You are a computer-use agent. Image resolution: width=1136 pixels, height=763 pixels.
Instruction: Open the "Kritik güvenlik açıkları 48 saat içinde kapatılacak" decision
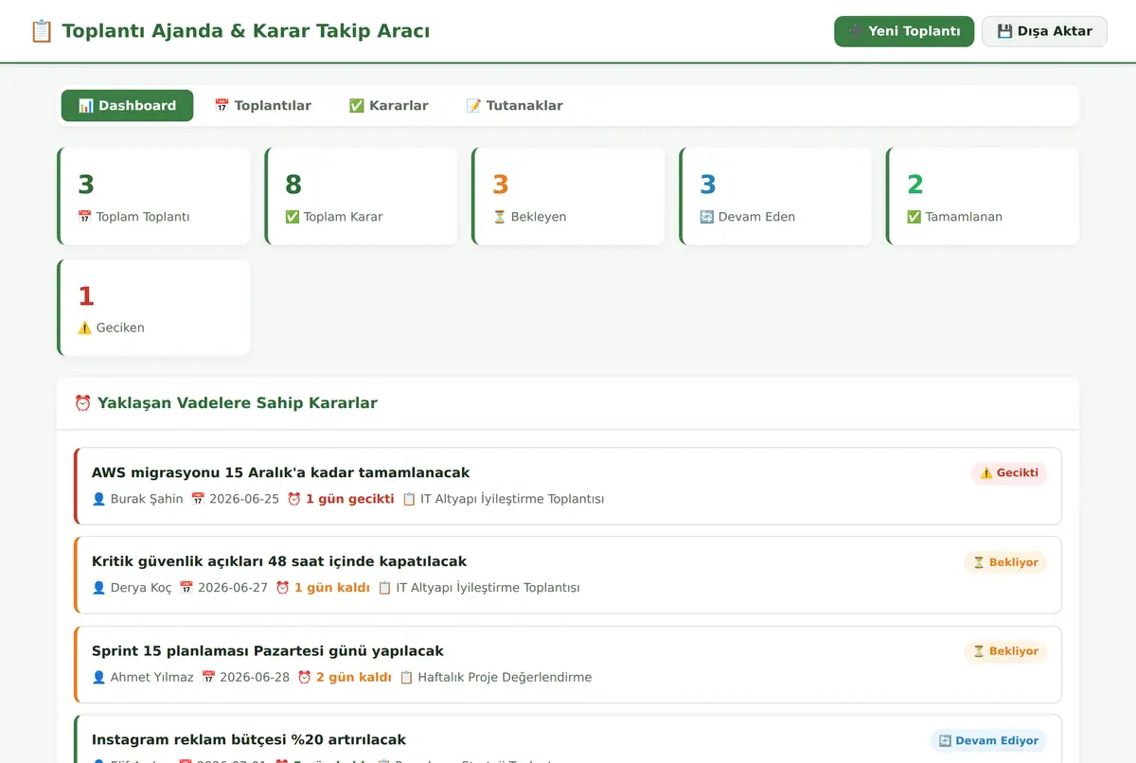point(568,575)
